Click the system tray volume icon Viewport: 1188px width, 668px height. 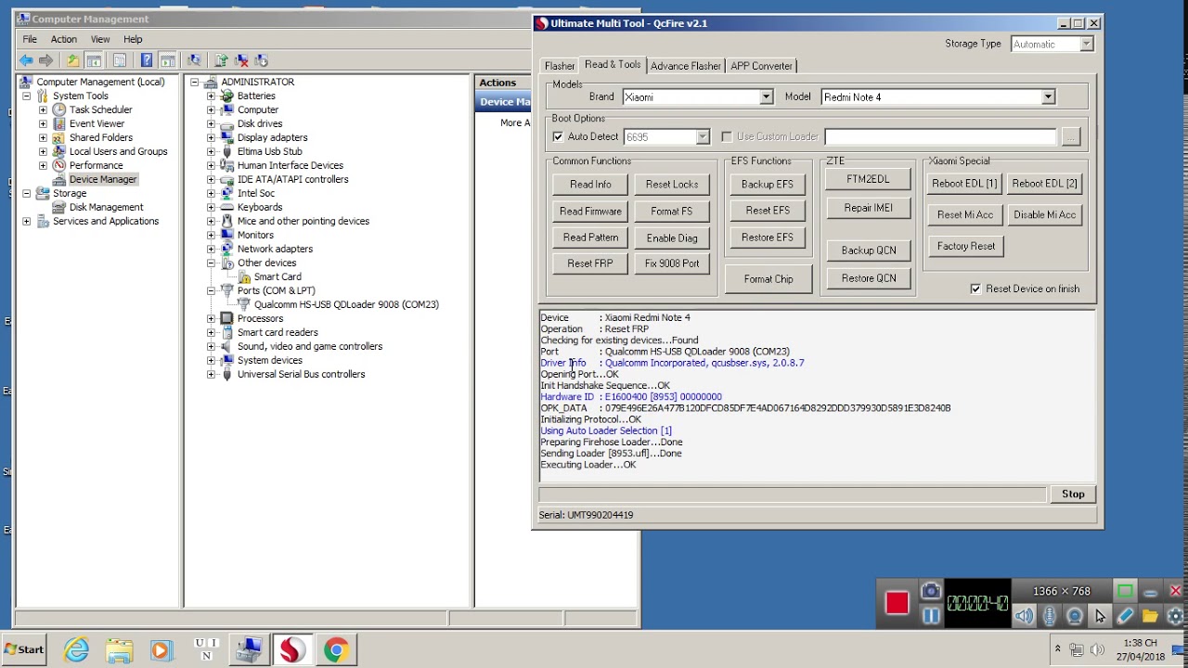pos(1097,649)
